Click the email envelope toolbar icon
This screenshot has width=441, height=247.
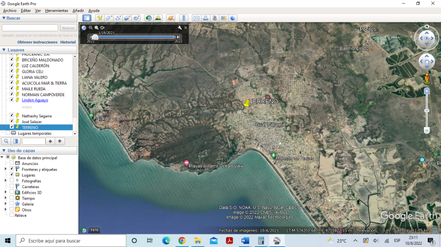[196, 18]
